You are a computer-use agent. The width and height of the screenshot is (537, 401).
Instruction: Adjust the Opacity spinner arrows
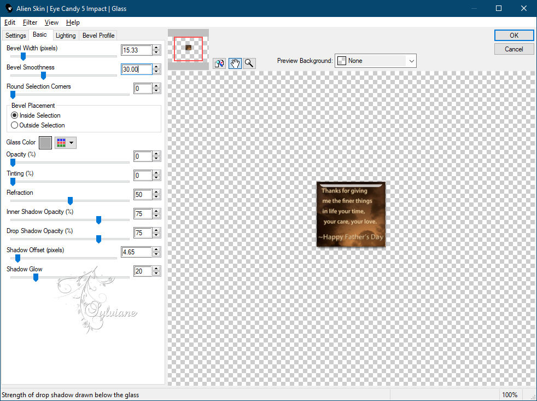click(156, 156)
